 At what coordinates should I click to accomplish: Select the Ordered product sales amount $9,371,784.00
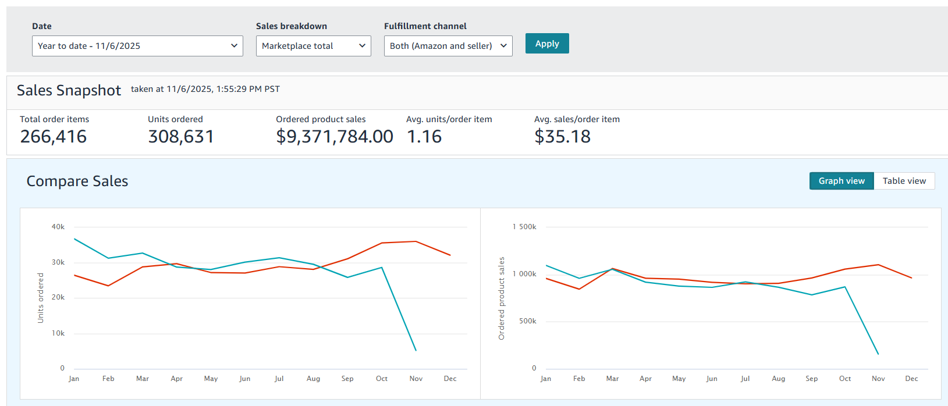pyautogui.click(x=335, y=137)
